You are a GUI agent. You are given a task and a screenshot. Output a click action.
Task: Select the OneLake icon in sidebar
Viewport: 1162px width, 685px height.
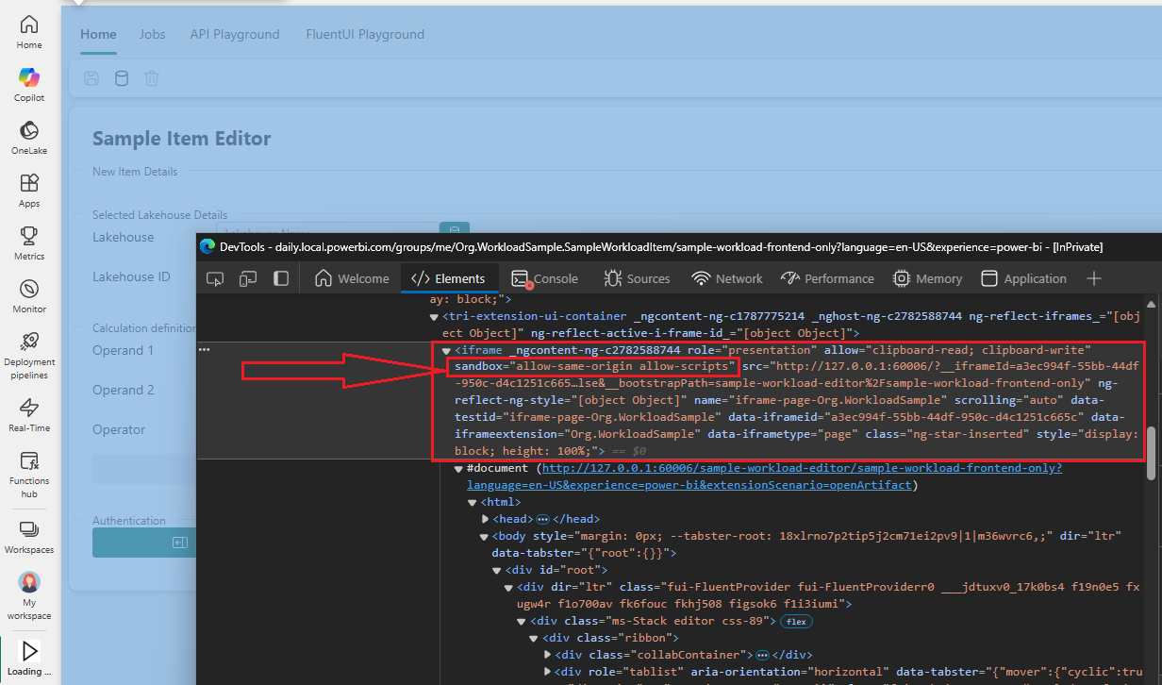click(28, 132)
